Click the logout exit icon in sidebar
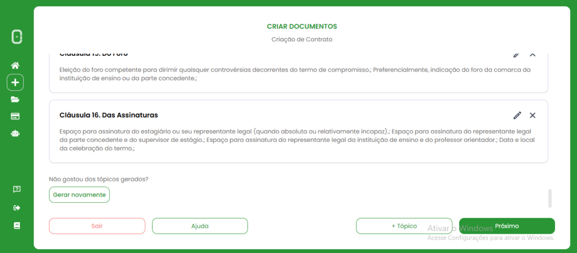 16,207
